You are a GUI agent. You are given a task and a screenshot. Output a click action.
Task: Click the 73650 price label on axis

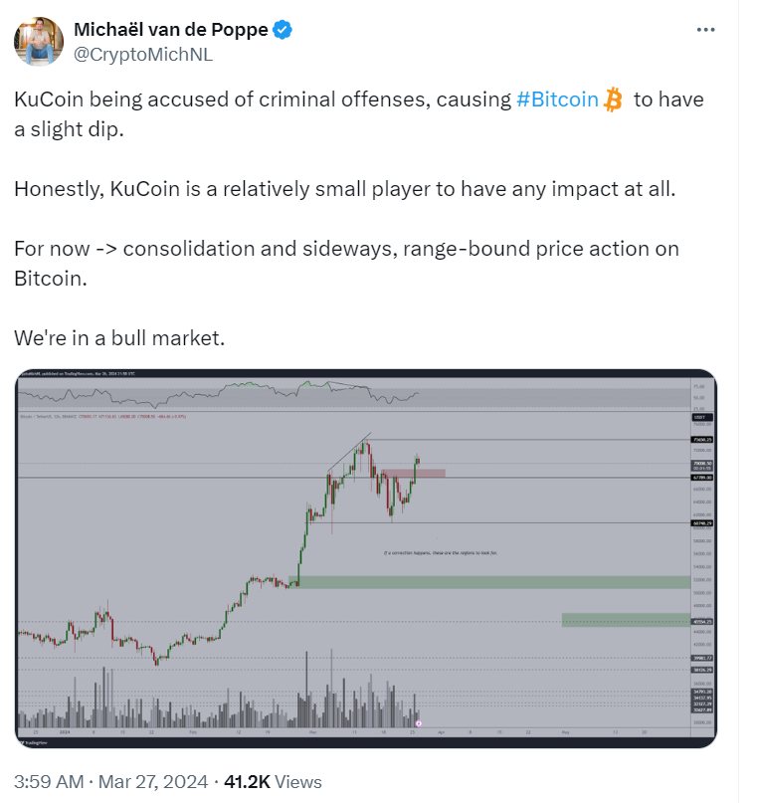tap(701, 440)
